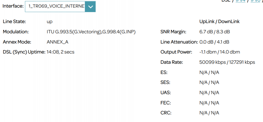Open the IPv4 link
Screen dimensions: 263x122
tap(240, 1)
